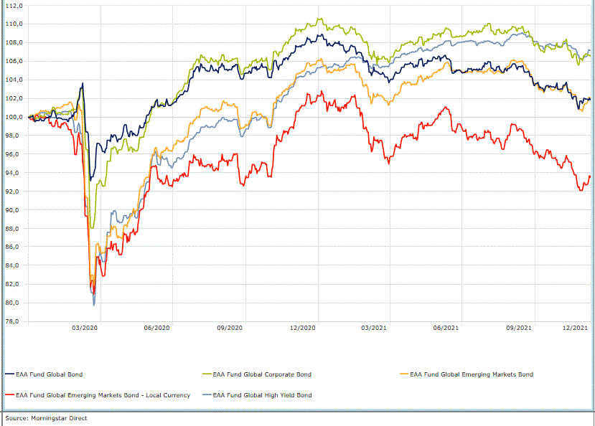Select the 12/2021 x-axis date marker

(574, 328)
